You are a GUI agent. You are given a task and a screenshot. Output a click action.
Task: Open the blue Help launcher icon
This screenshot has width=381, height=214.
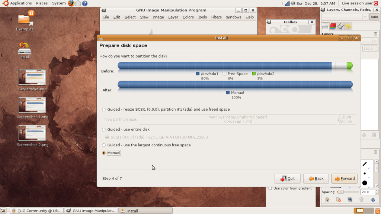84,3
